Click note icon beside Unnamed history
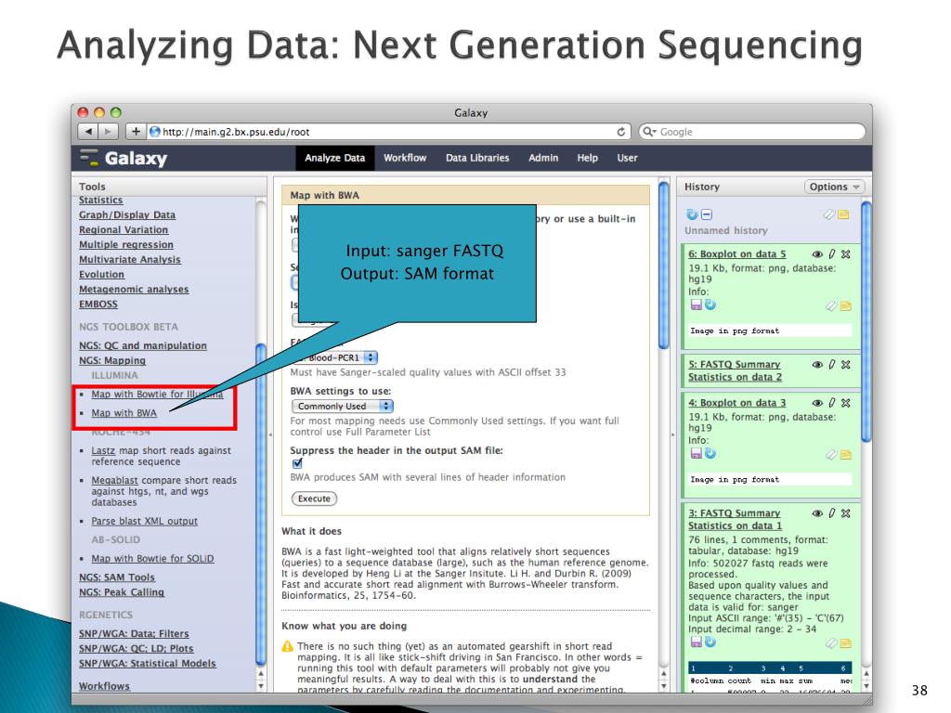 [x=843, y=214]
